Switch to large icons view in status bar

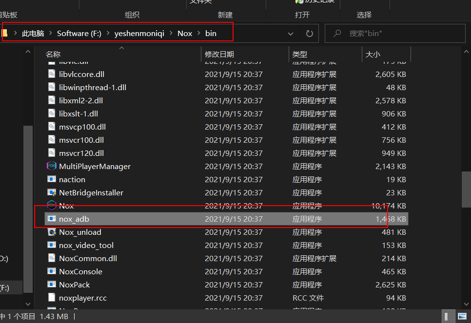point(462,316)
